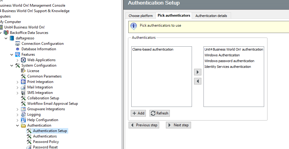
Task: Move authenticator left with arrow button
Action: point(198,81)
